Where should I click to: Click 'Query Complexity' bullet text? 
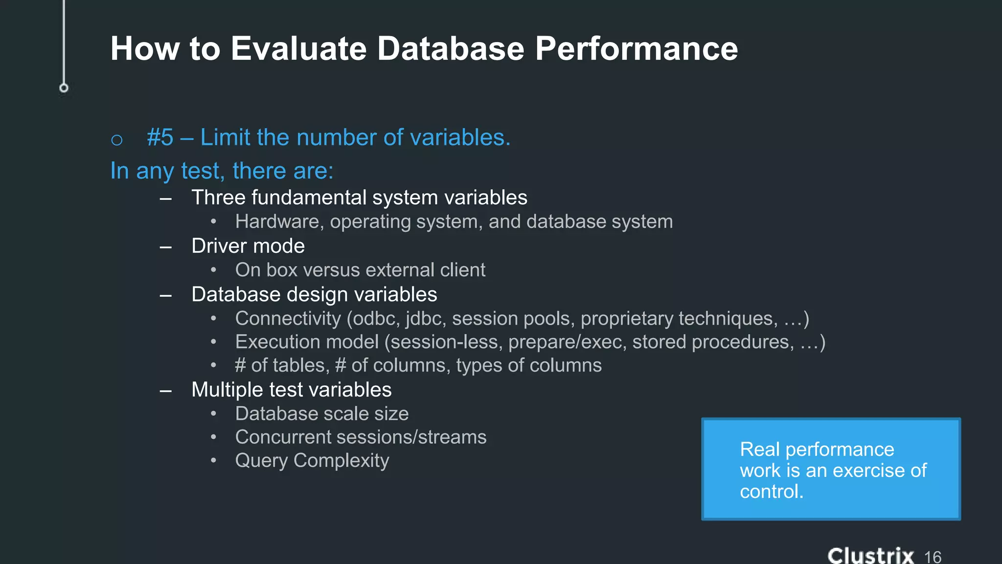312,461
